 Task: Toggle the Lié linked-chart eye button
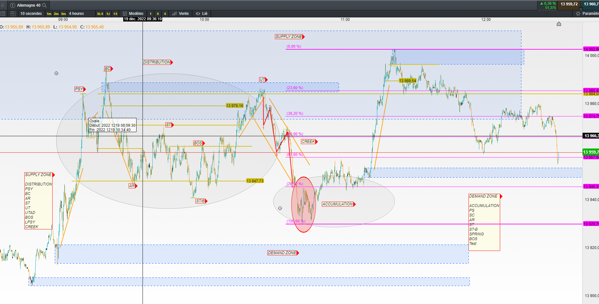pos(202,14)
